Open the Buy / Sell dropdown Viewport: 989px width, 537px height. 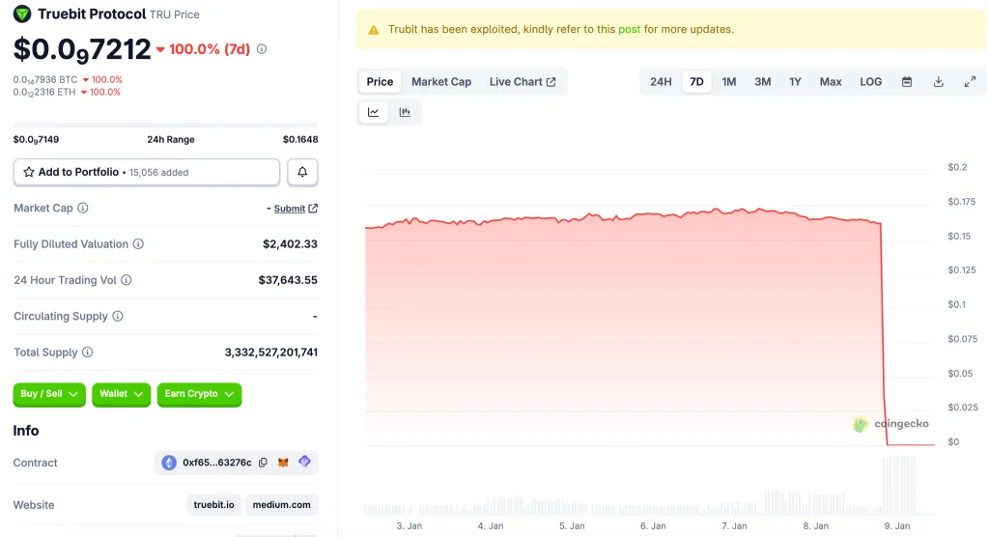tap(49, 394)
